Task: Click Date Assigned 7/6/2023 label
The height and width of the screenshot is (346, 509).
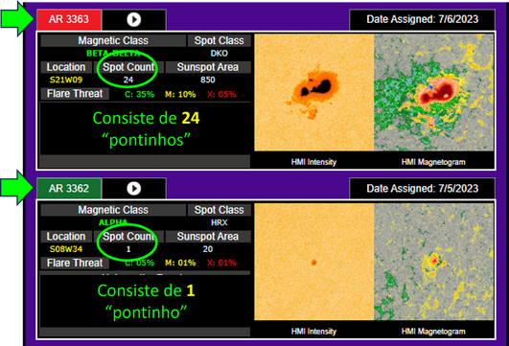Action: point(423,19)
